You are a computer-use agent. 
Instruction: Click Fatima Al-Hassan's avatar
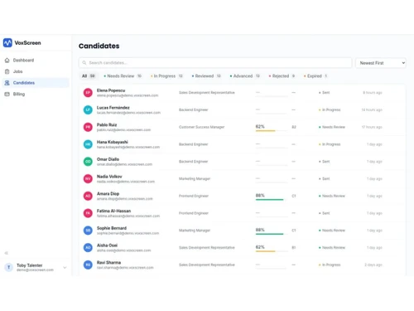pyautogui.click(x=88, y=213)
